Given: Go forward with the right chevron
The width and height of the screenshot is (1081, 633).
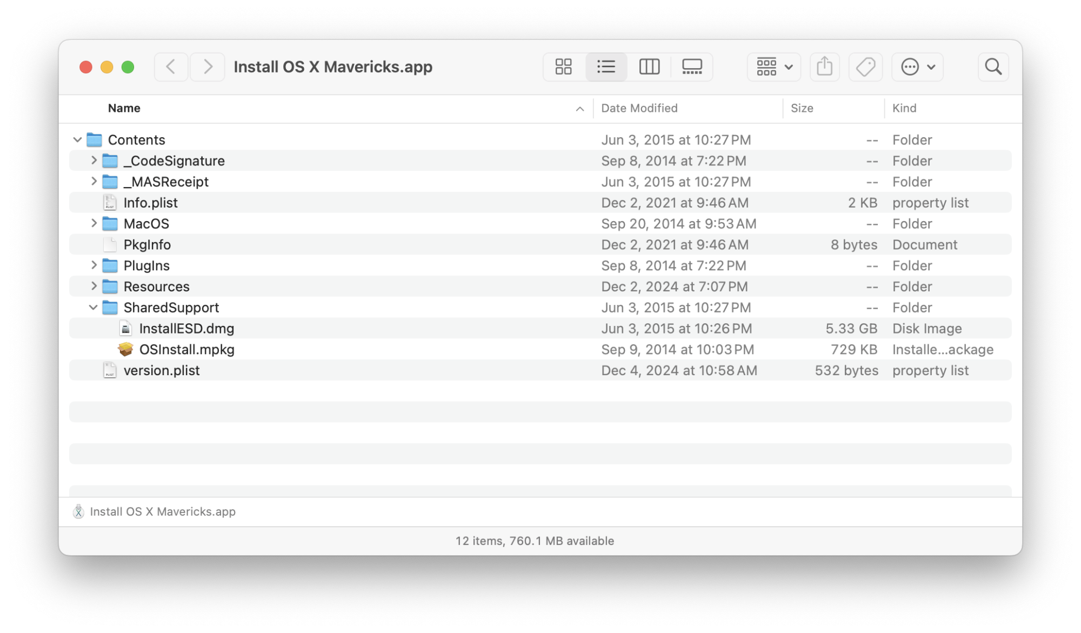Looking at the screenshot, I should 208,67.
